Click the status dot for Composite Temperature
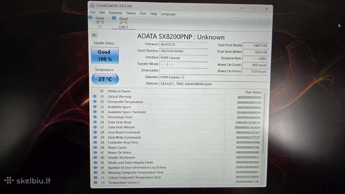The image size is (345, 194). coord(95,102)
